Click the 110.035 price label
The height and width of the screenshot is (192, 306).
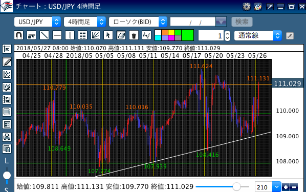[x=81, y=106]
